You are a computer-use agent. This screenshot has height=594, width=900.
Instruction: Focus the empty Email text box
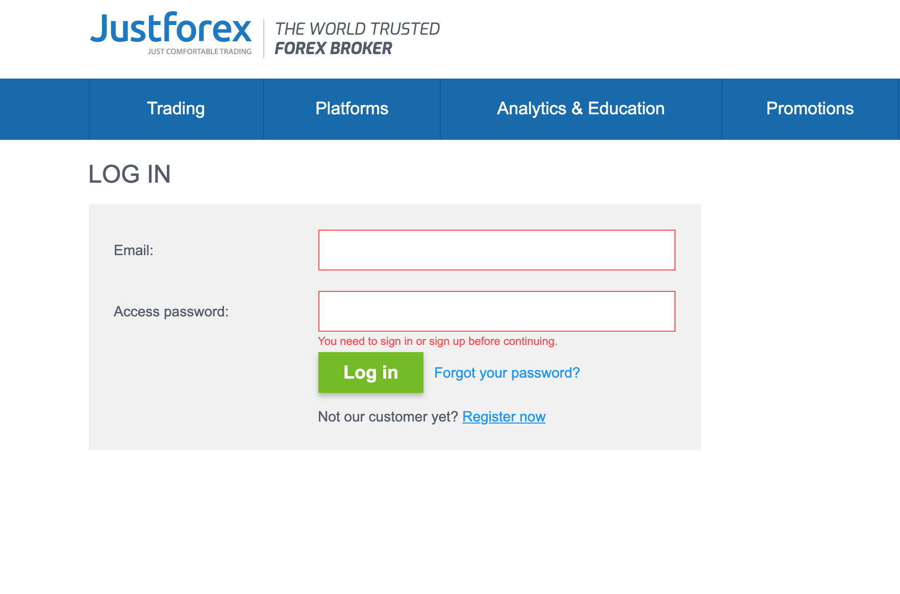496,250
